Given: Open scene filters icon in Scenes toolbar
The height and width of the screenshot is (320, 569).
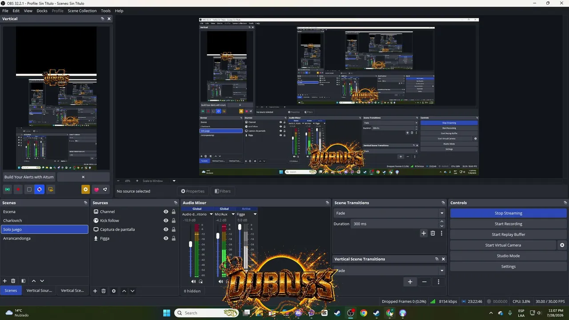Looking at the screenshot, I should pos(24,281).
